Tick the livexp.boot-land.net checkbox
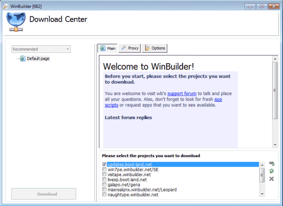This screenshot has width=283, height=206. pos(104,179)
